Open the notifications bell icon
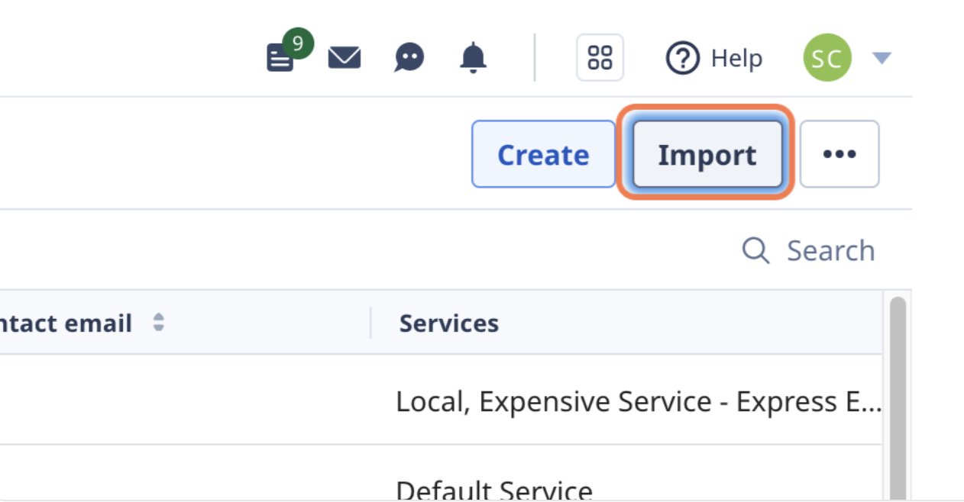 (474, 56)
